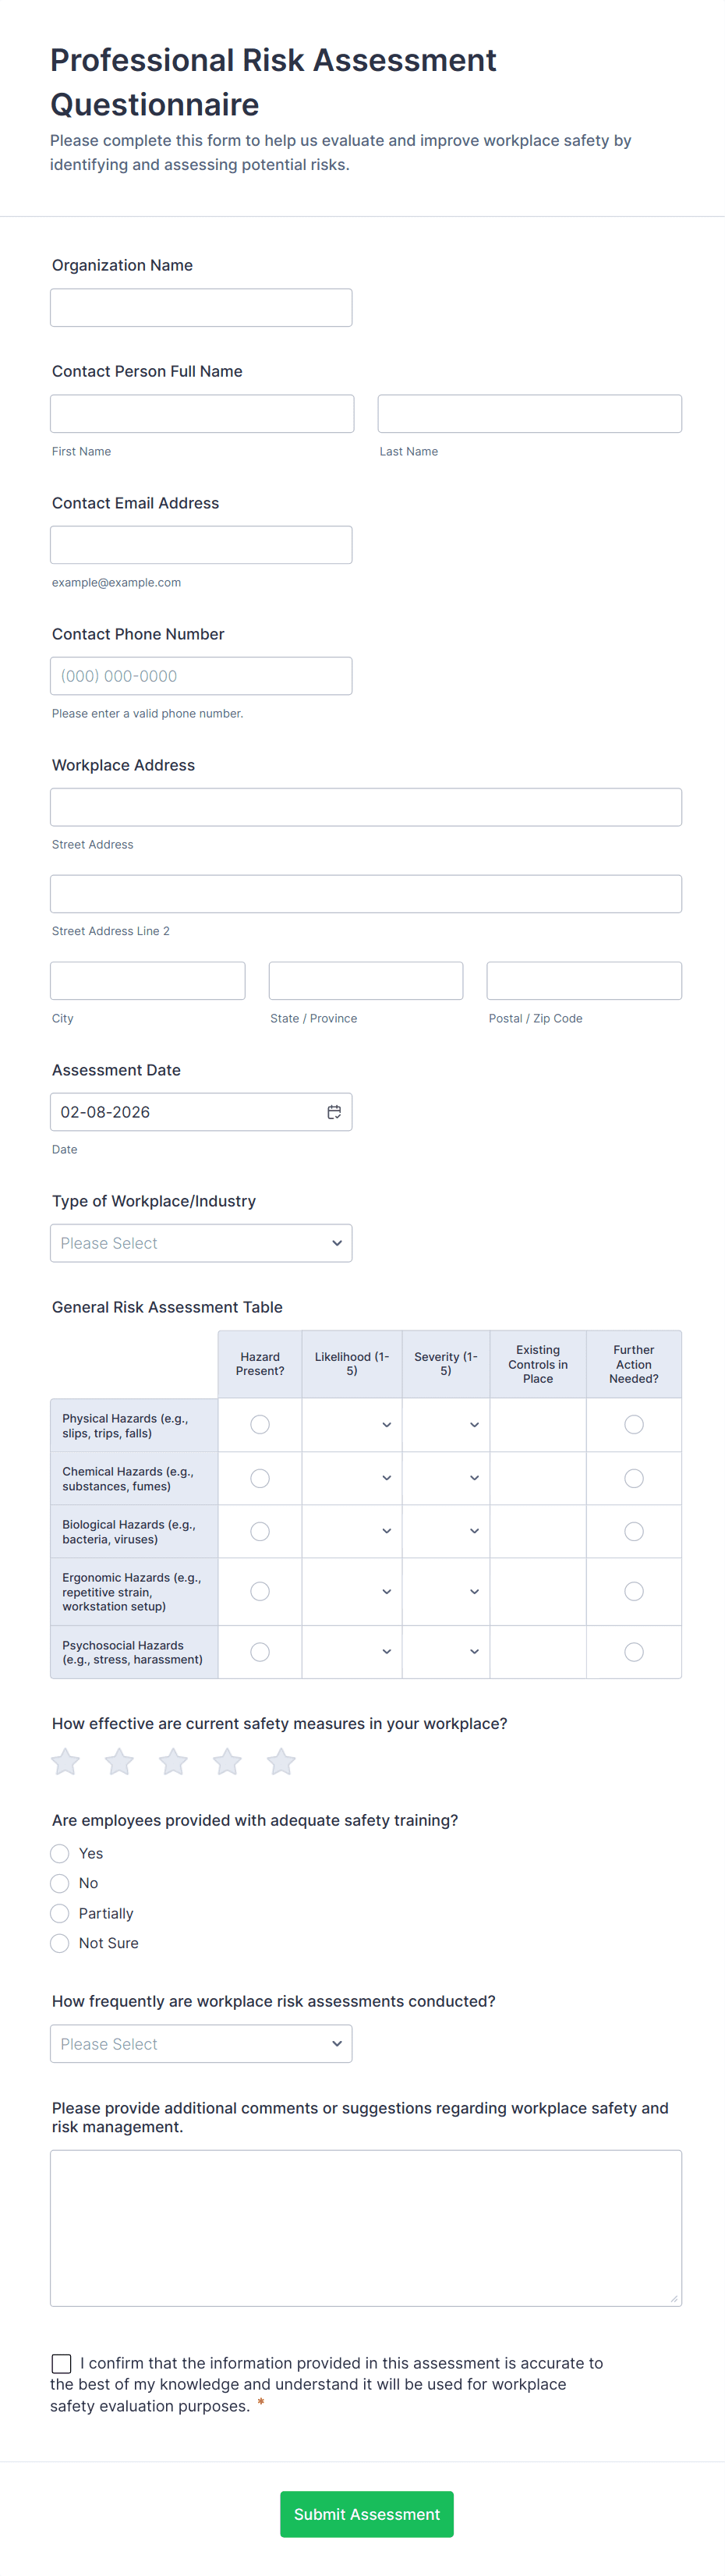Focus the Contact Phone Number field
This screenshot has height=2576, width=725.
click(201, 676)
